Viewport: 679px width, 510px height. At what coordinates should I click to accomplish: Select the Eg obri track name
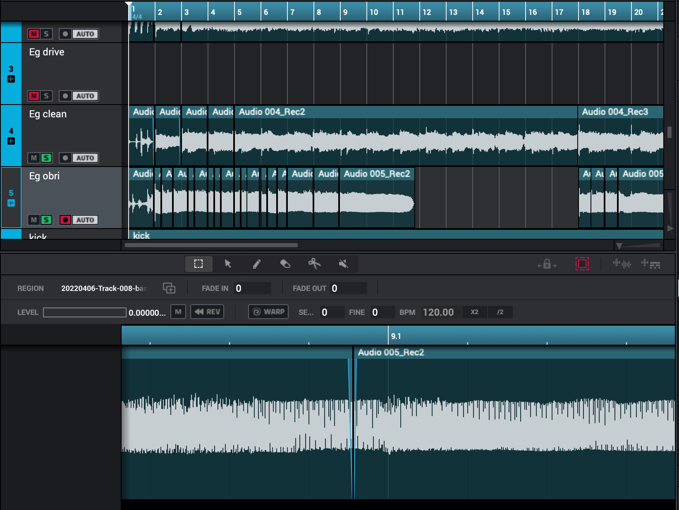pos(44,176)
